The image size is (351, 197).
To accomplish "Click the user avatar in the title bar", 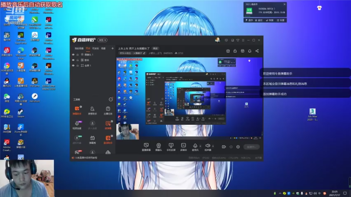I will click(217, 40).
